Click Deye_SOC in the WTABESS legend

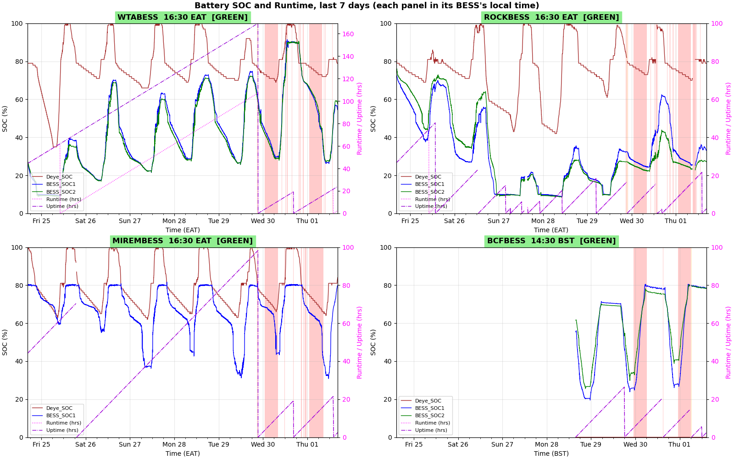[59, 177]
